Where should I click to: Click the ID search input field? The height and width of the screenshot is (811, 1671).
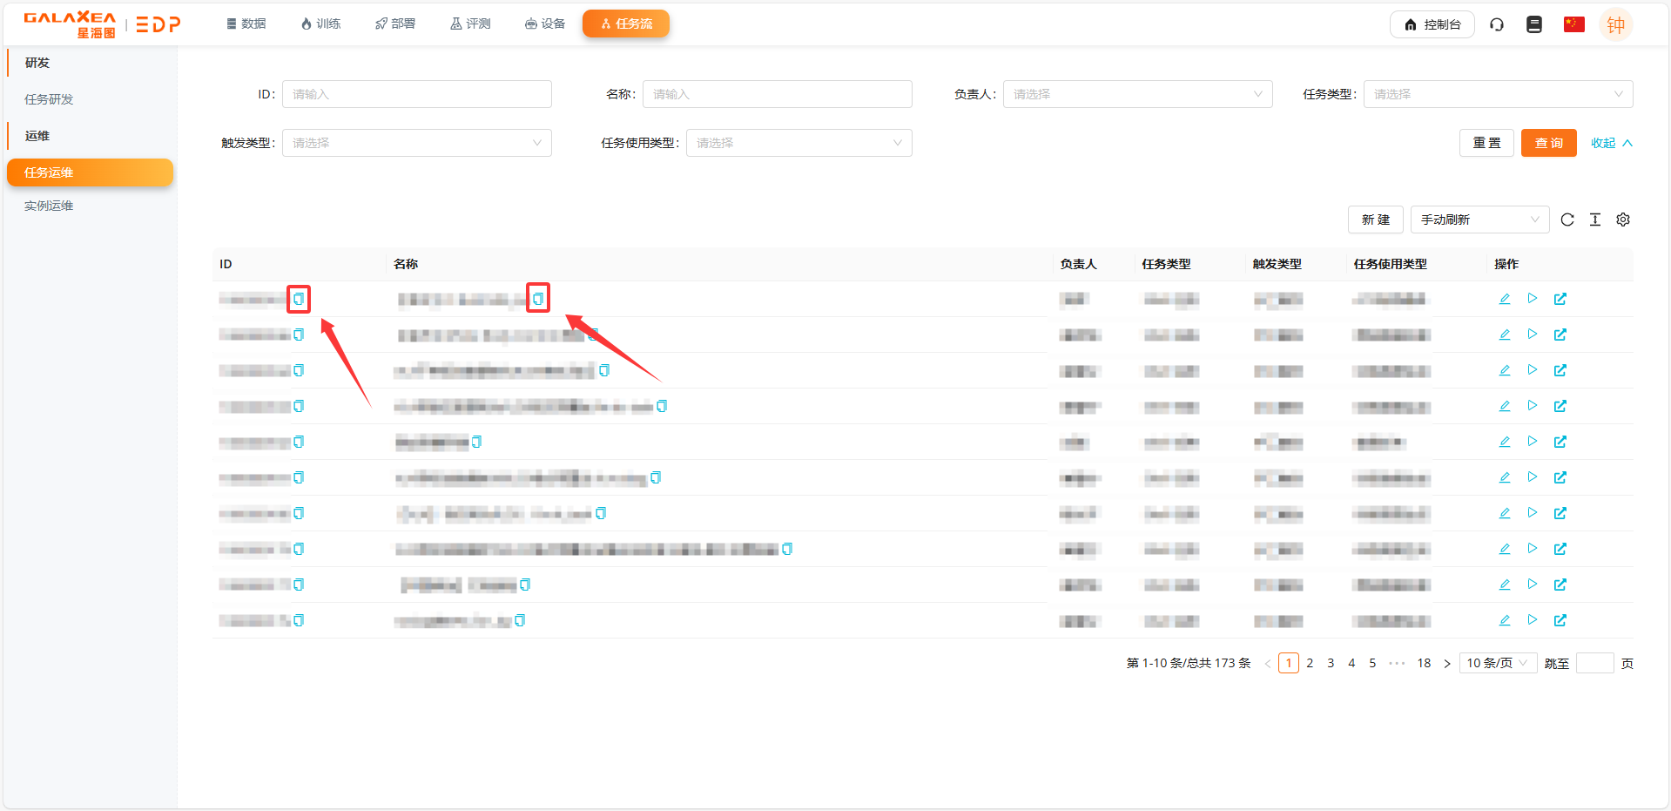[x=416, y=94]
